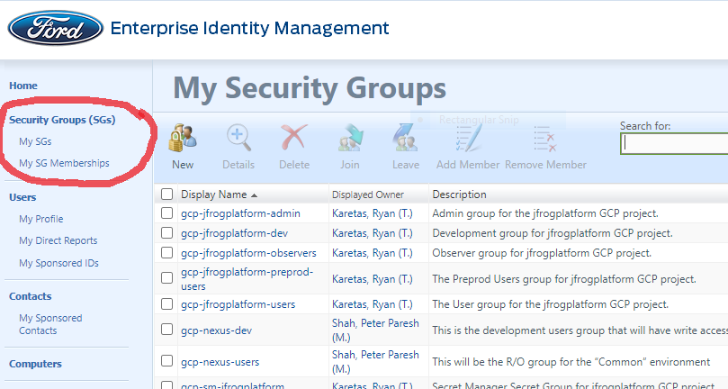
Task: Check the gcp-jfrogplatform-dev row checkbox
Action: tap(166, 233)
